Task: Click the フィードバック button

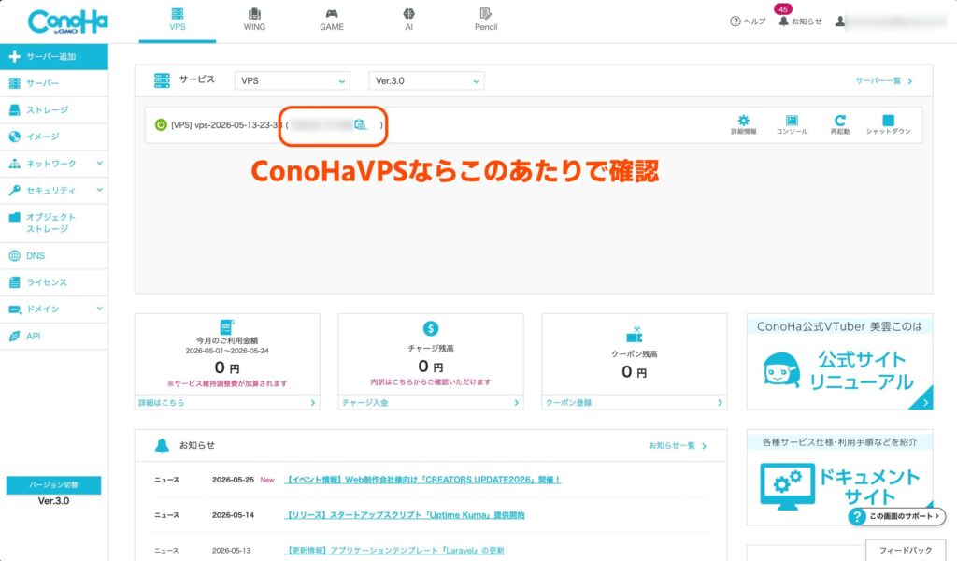Action: [905, 550]
